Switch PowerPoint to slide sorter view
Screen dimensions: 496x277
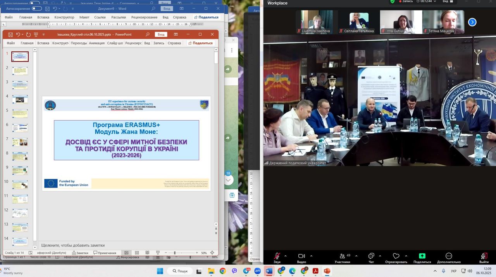tap(137, 253)
